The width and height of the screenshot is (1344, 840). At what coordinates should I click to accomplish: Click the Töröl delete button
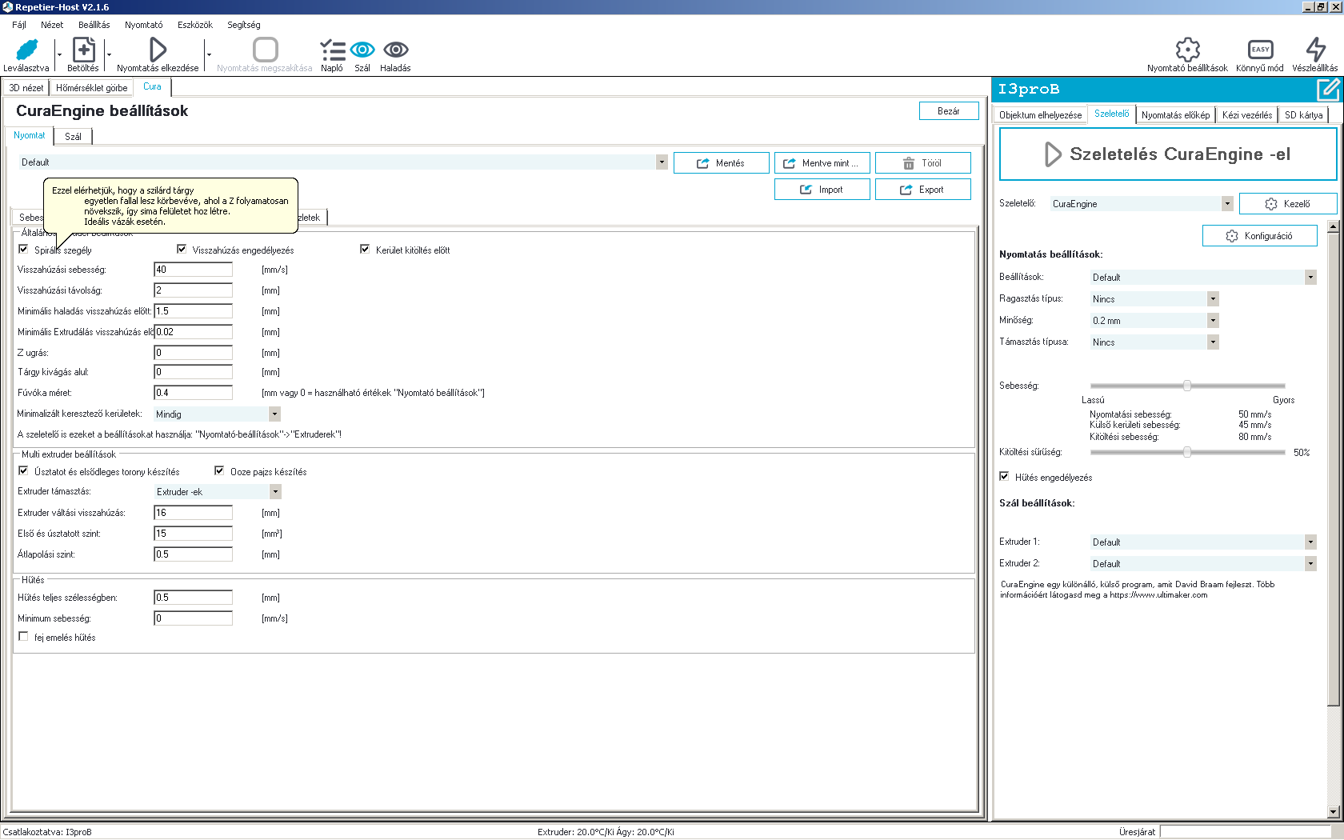click(x=923, y=163)
